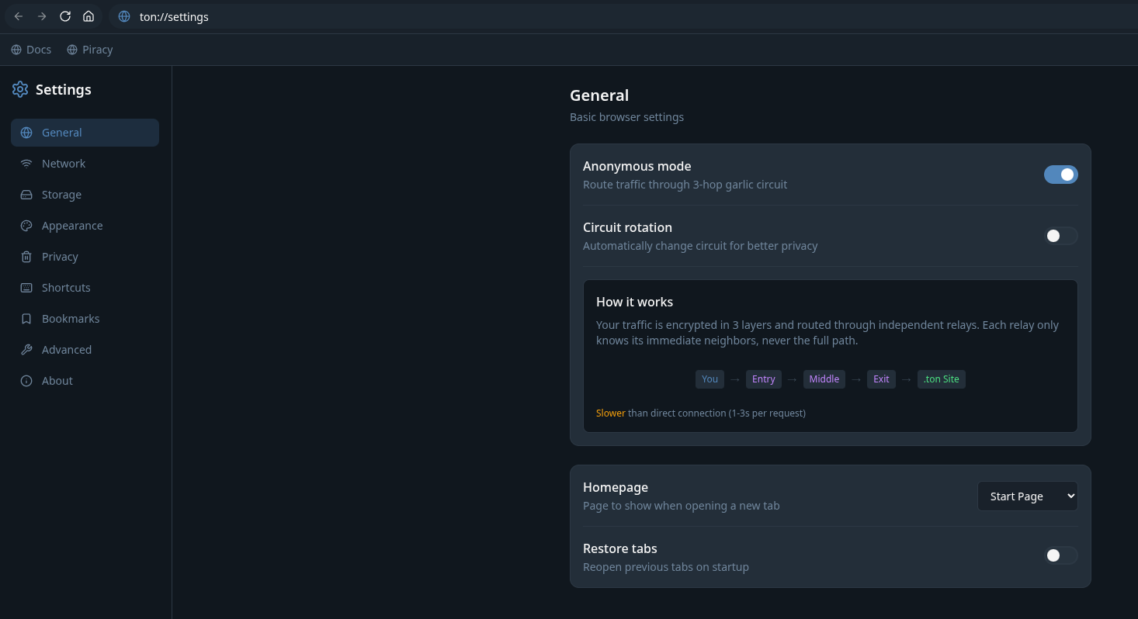Enable the Circuit rotation toggle
The width and height of the screenshot is (1138, 619).
[x=1060, y=236]
